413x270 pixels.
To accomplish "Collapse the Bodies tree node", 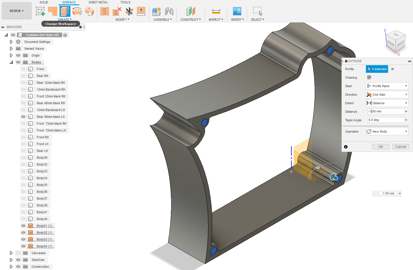I will tap(11, 62).
